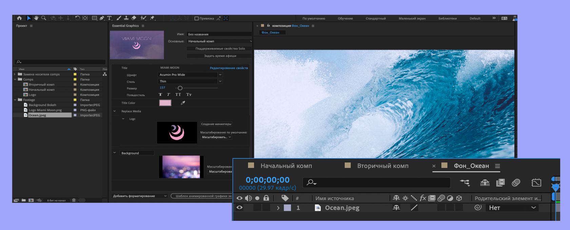The image size is (570, 230).
Task: Toggle the solo box on Ocean.jpeg layer
Action: [257, 208]
